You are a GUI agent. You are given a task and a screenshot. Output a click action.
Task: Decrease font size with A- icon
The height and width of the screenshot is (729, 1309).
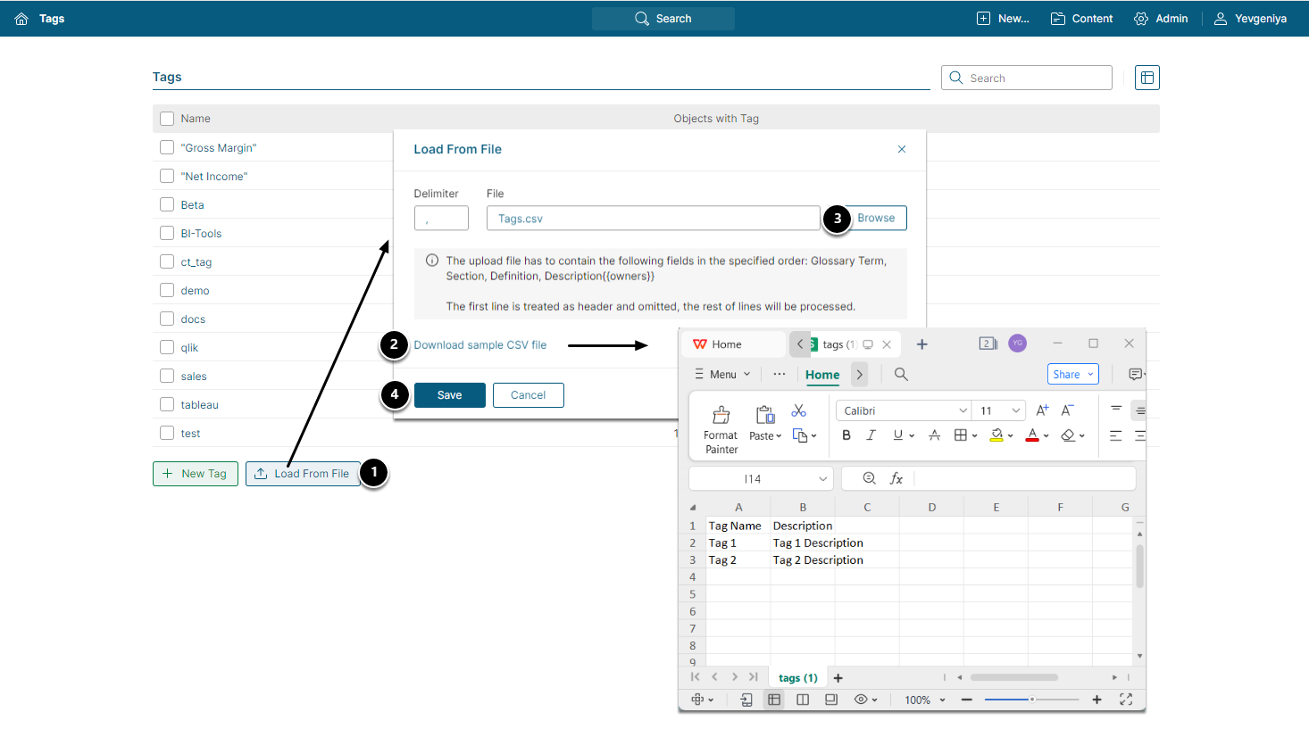pyautogui.click(x=1067, y=410)
